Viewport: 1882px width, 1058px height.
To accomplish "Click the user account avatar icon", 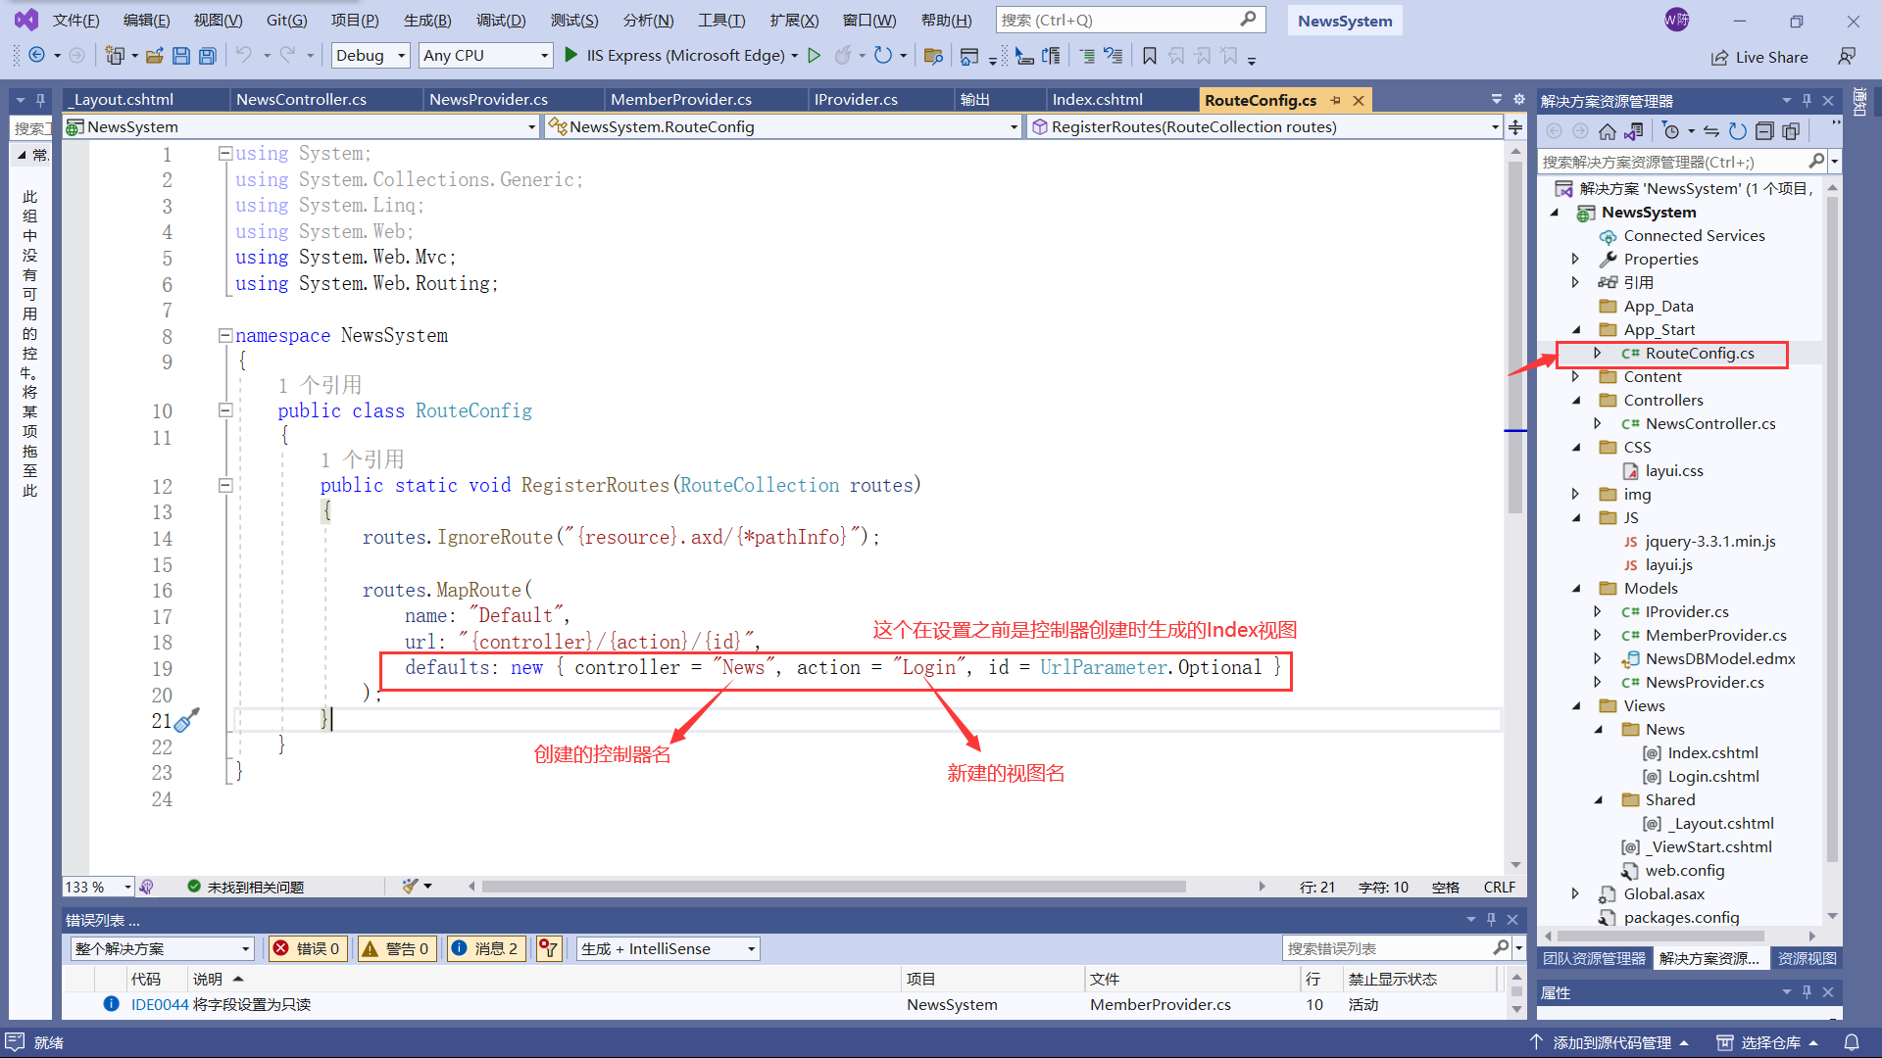I will pyautogui.click(x=1677, y=20).
